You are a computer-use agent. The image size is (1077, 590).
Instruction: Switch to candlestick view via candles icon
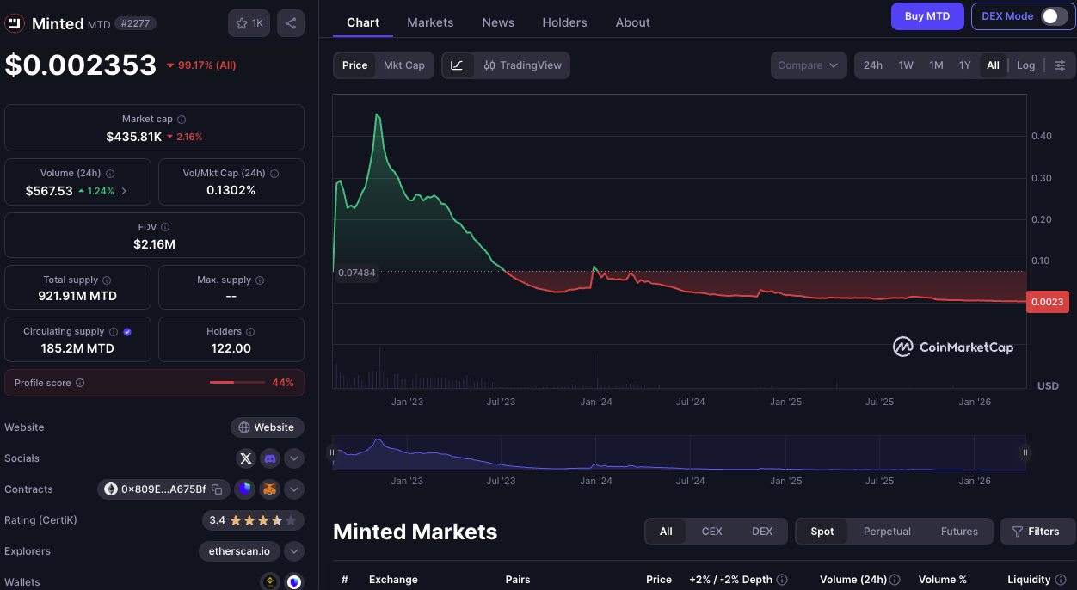click(x=489, y=65)
